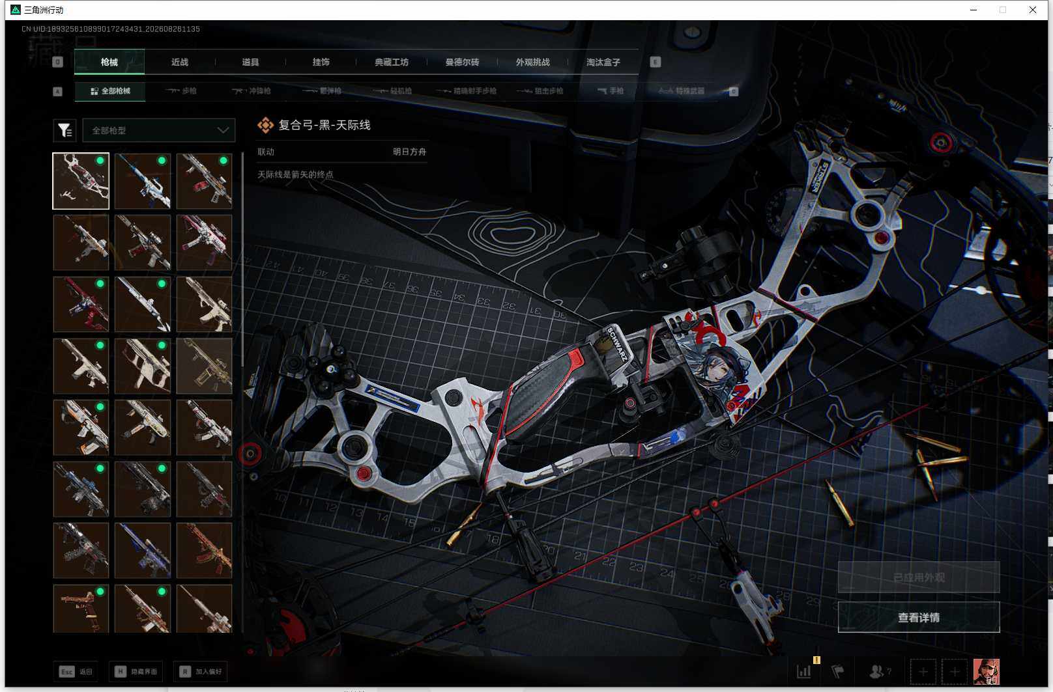Switch to the 近战 tab
Screen dimensions: 1053x692
(180, 62)
